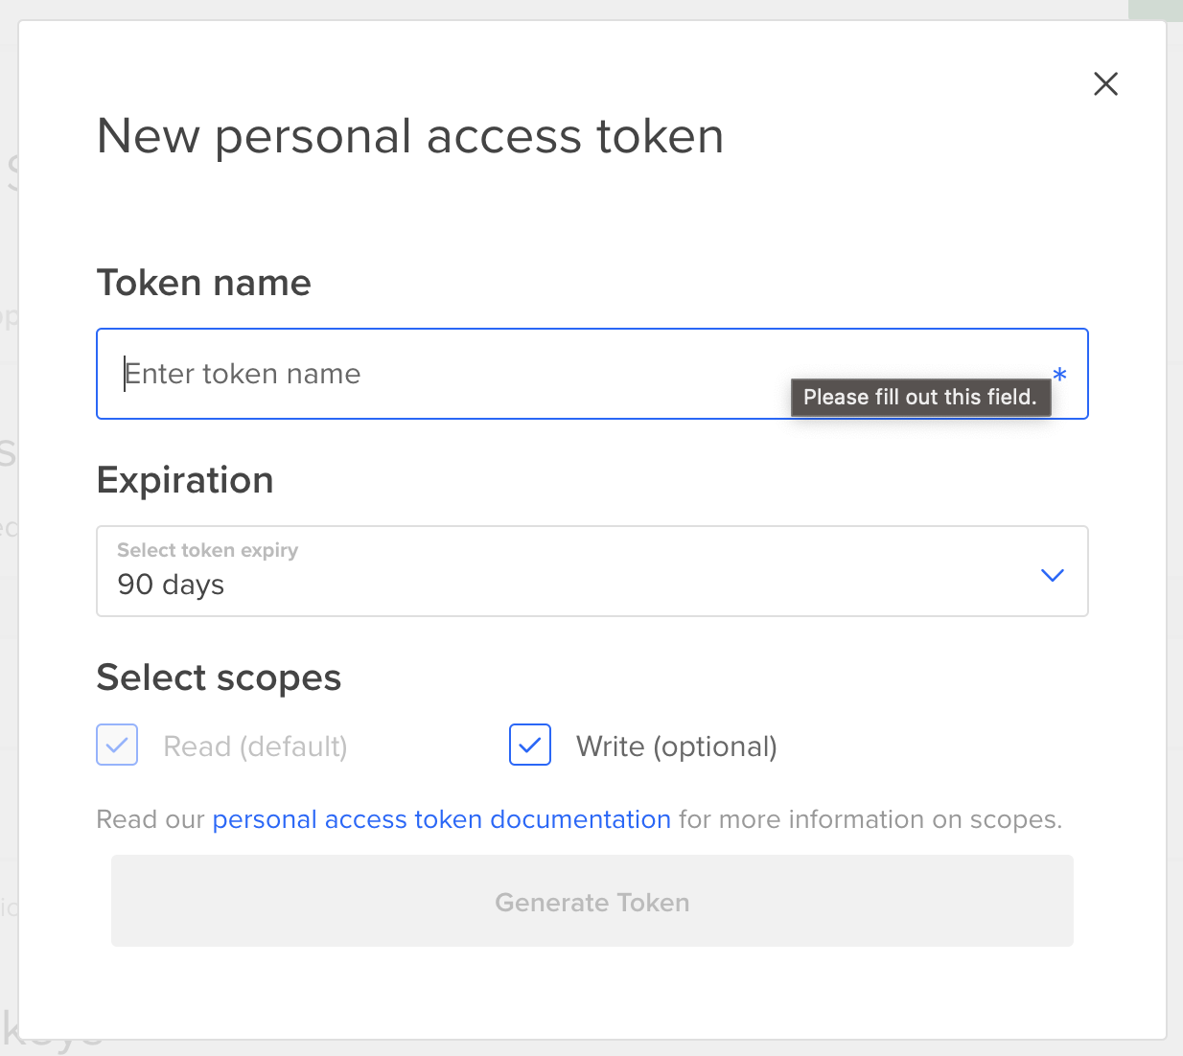Viewport: 1183px width, 1056px height.
Task: Expand the expiration selector showing '90 days'
Action: [591, 571]
